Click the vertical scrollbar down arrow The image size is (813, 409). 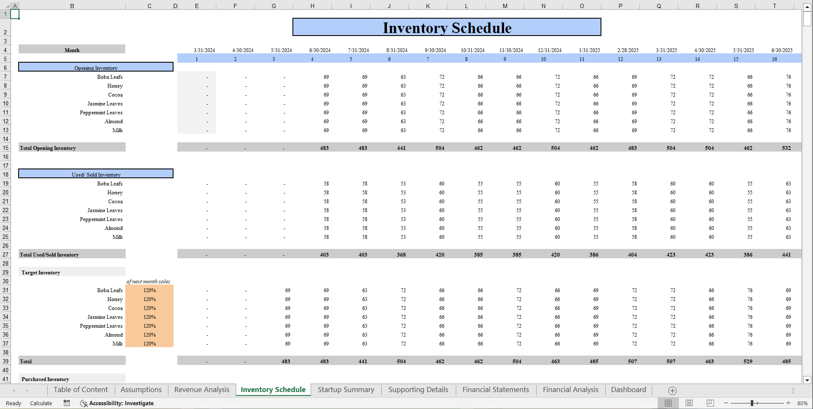[x=807, y=380]
